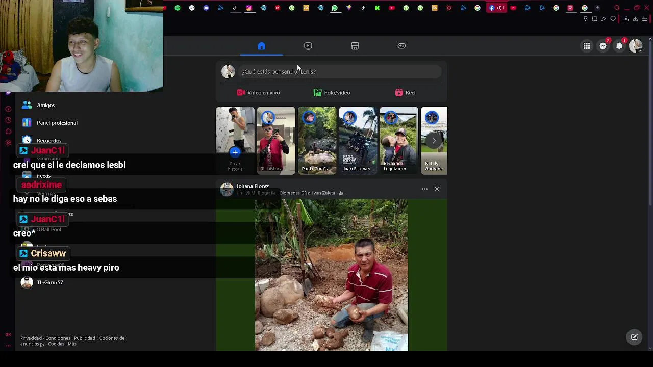Expand the Más footer link
This screenshot has height=367, width=653.
click(72, 344)
